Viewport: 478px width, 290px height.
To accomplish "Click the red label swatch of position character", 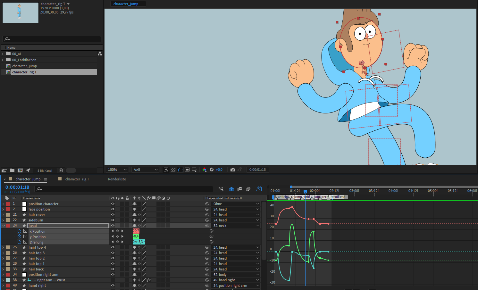I will pyautogui.click(x=8, y=204).
